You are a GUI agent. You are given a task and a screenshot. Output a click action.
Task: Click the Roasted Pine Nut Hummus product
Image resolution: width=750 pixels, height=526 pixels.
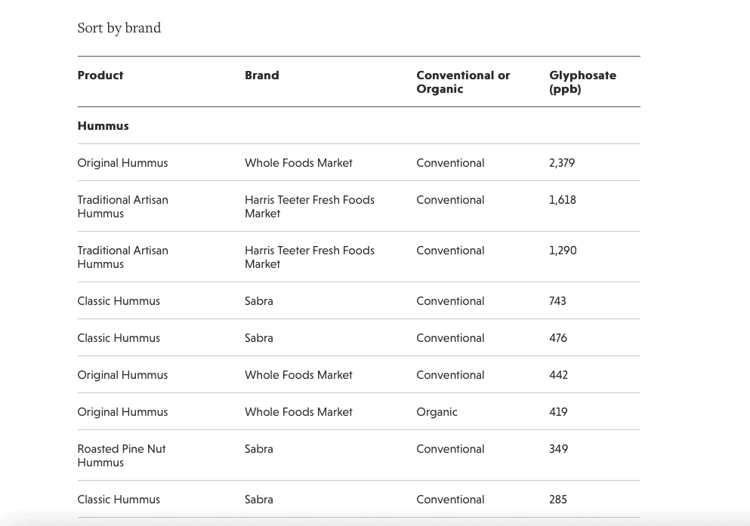pos(122,456)
